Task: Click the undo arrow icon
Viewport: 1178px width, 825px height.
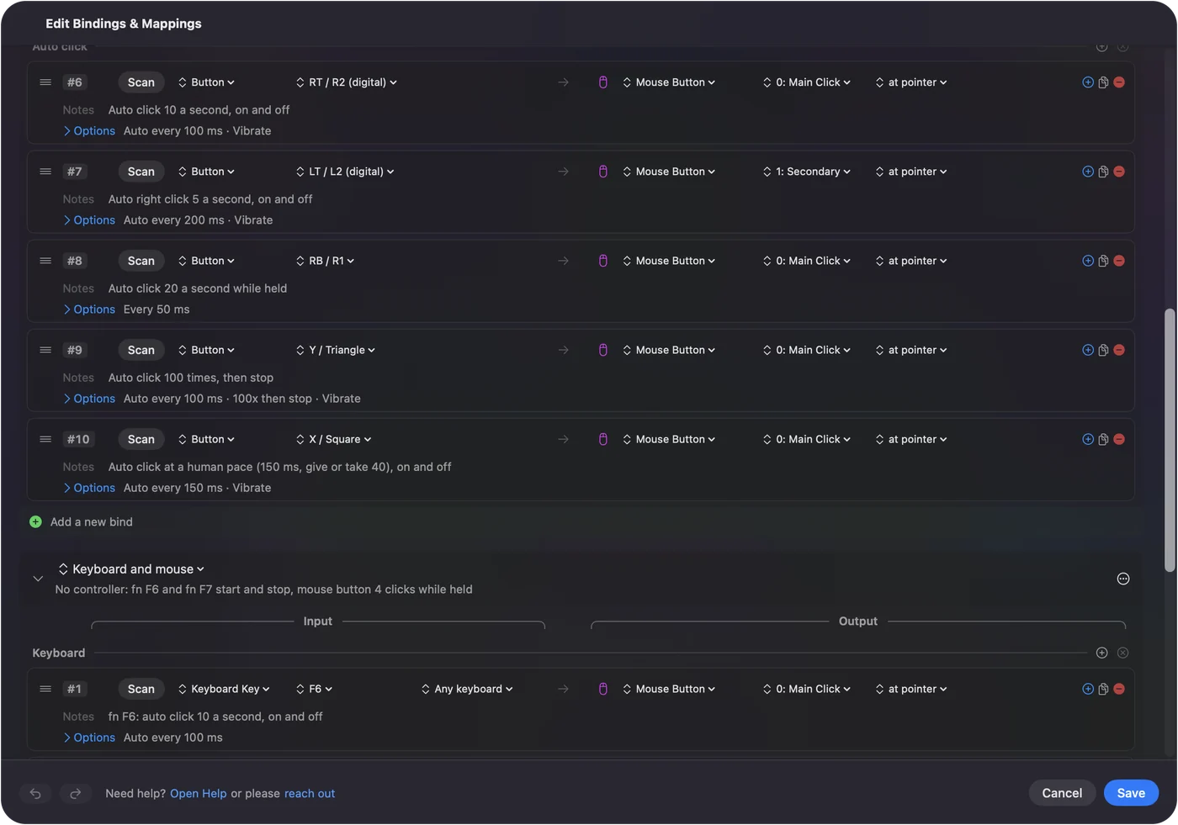Action: pos(35,793)
